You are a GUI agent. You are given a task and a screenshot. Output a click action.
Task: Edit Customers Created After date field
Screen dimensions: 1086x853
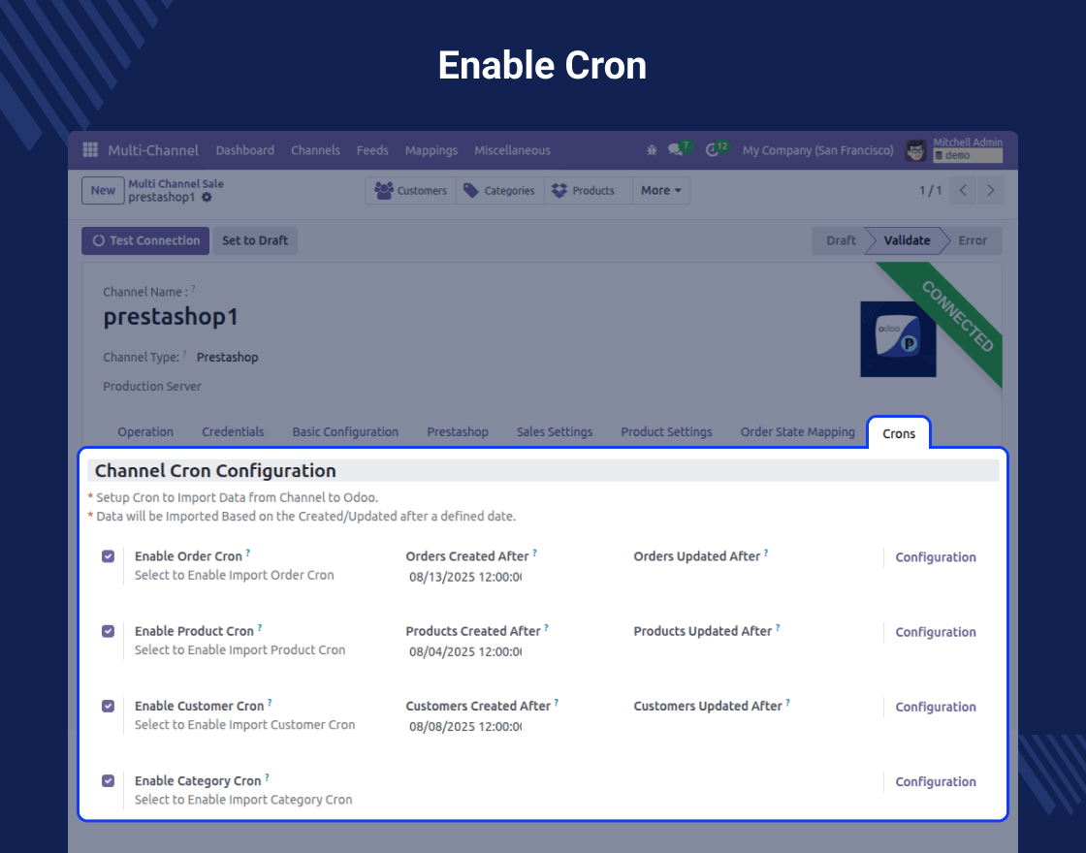pos(464,726)
